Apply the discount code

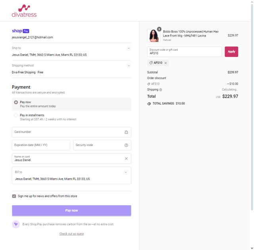231,52
